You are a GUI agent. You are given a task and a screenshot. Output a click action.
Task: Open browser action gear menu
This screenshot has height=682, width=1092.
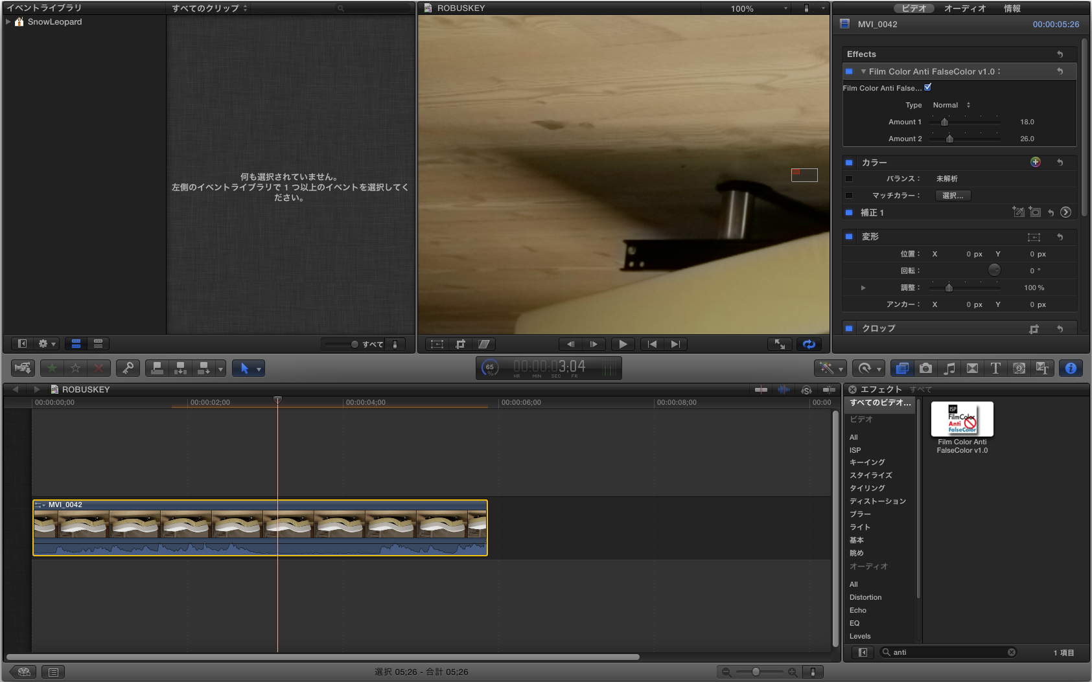pos(47,344)
